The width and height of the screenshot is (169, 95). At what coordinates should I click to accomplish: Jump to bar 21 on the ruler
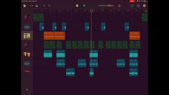point(77,11)
